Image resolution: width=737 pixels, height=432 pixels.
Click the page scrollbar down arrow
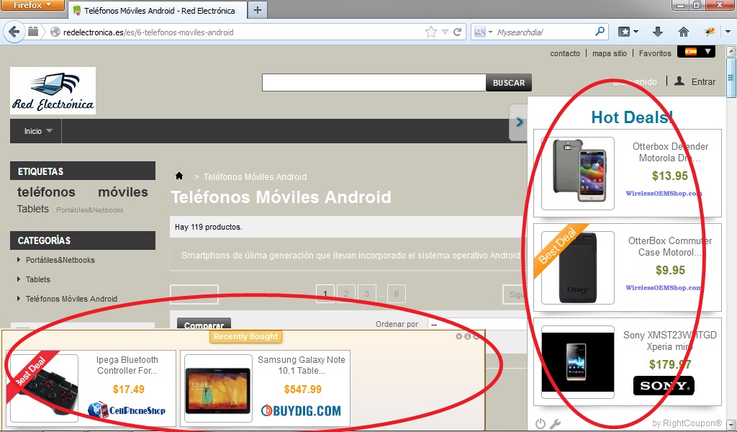tap(731, 425)
